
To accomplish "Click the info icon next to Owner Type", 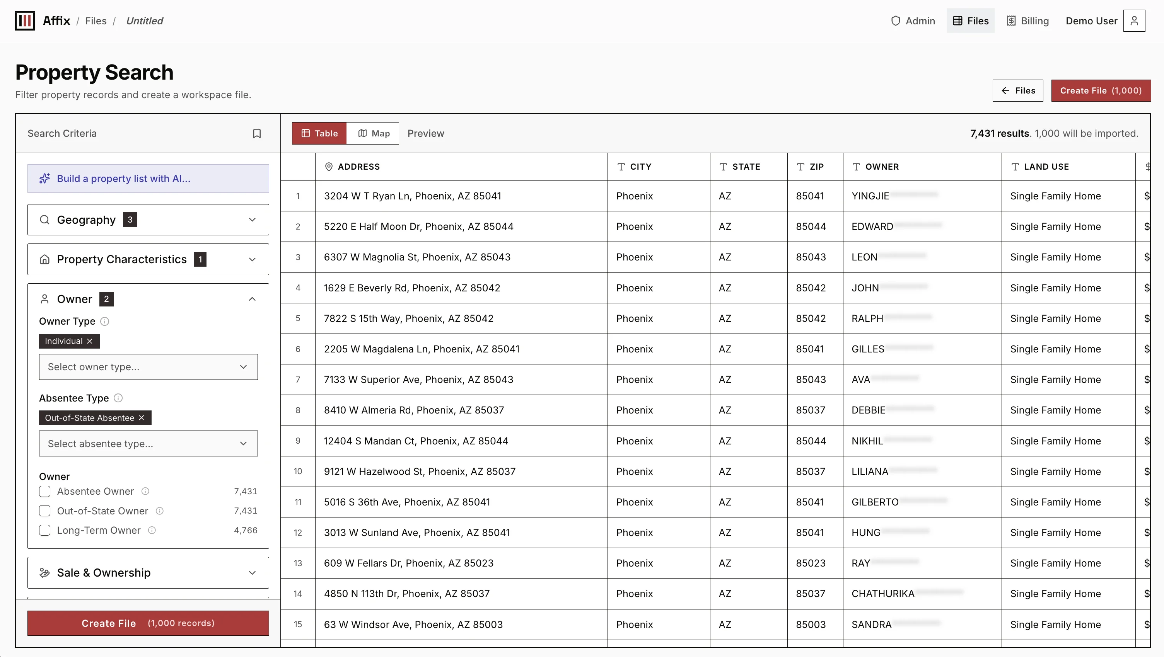I will pos(104,322).
